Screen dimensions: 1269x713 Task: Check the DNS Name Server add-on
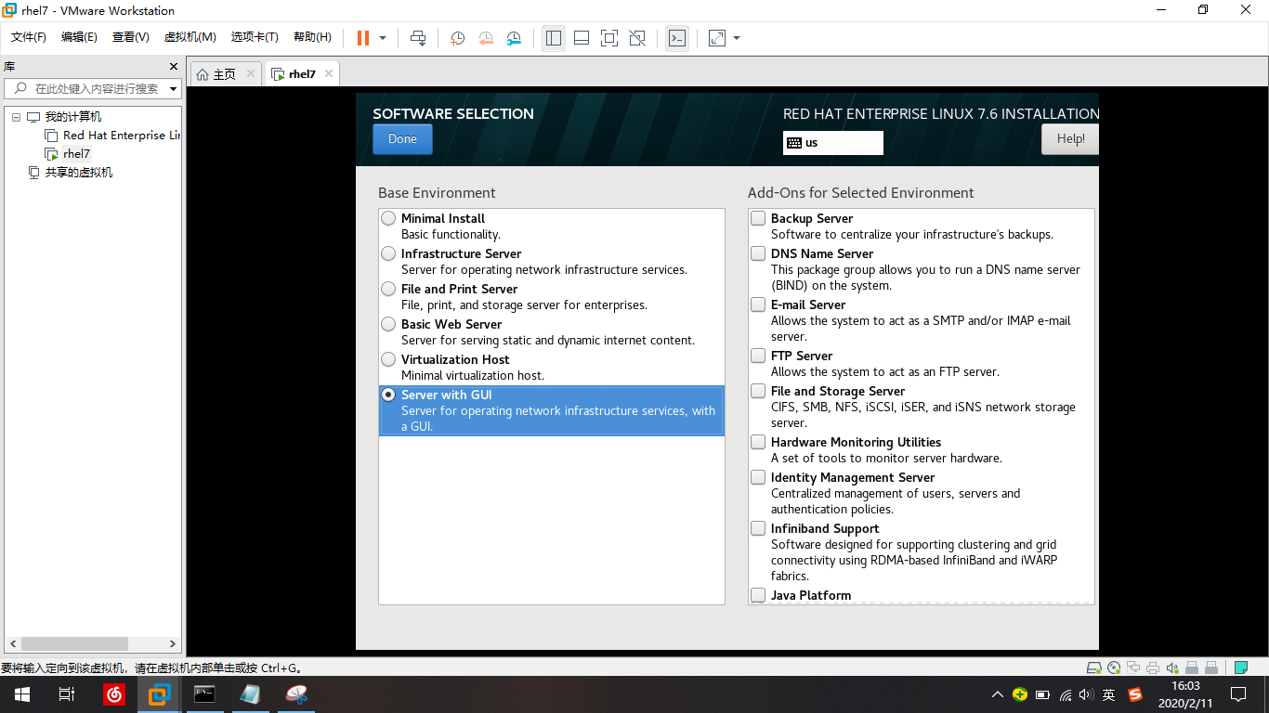(x=758, y=253)
